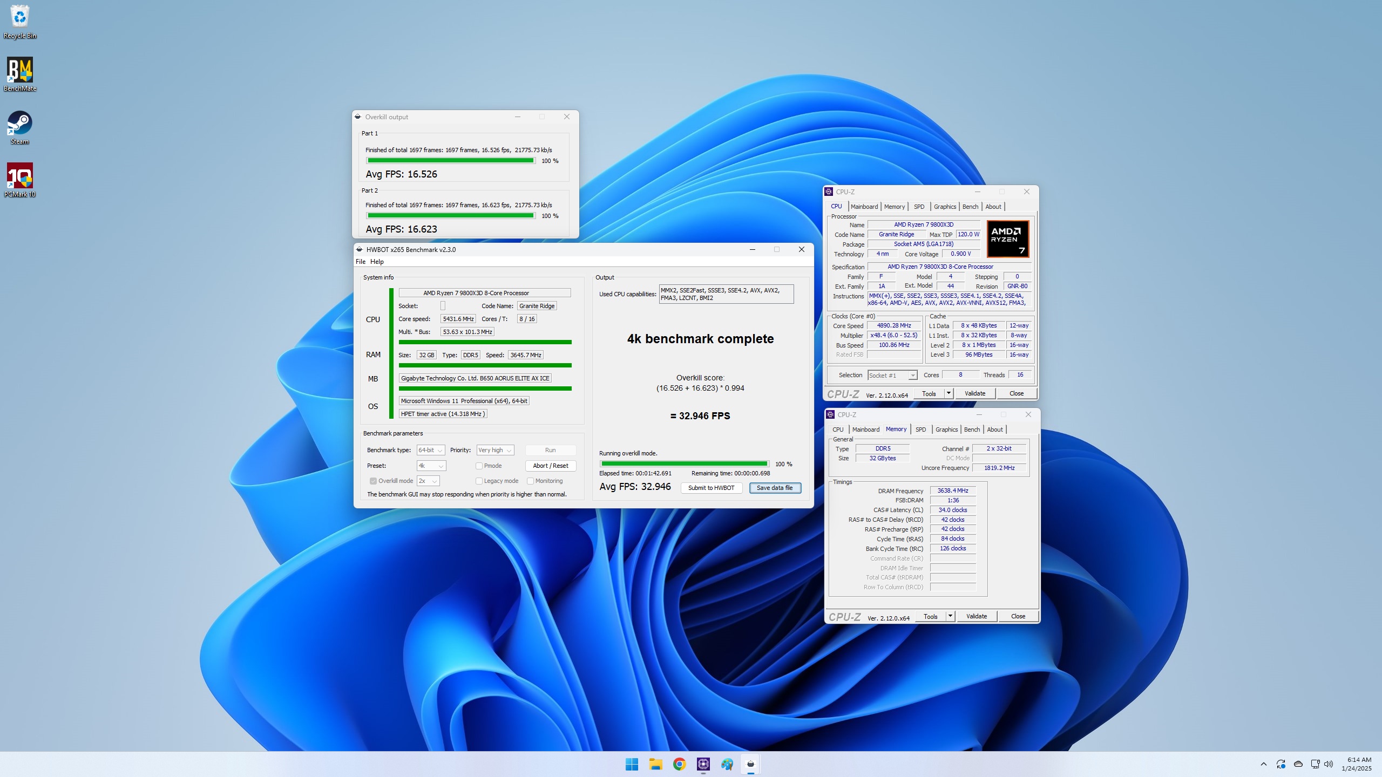Open File Explorer from the taskbar
Viewport: 1382px width, 777px height.
655,764
